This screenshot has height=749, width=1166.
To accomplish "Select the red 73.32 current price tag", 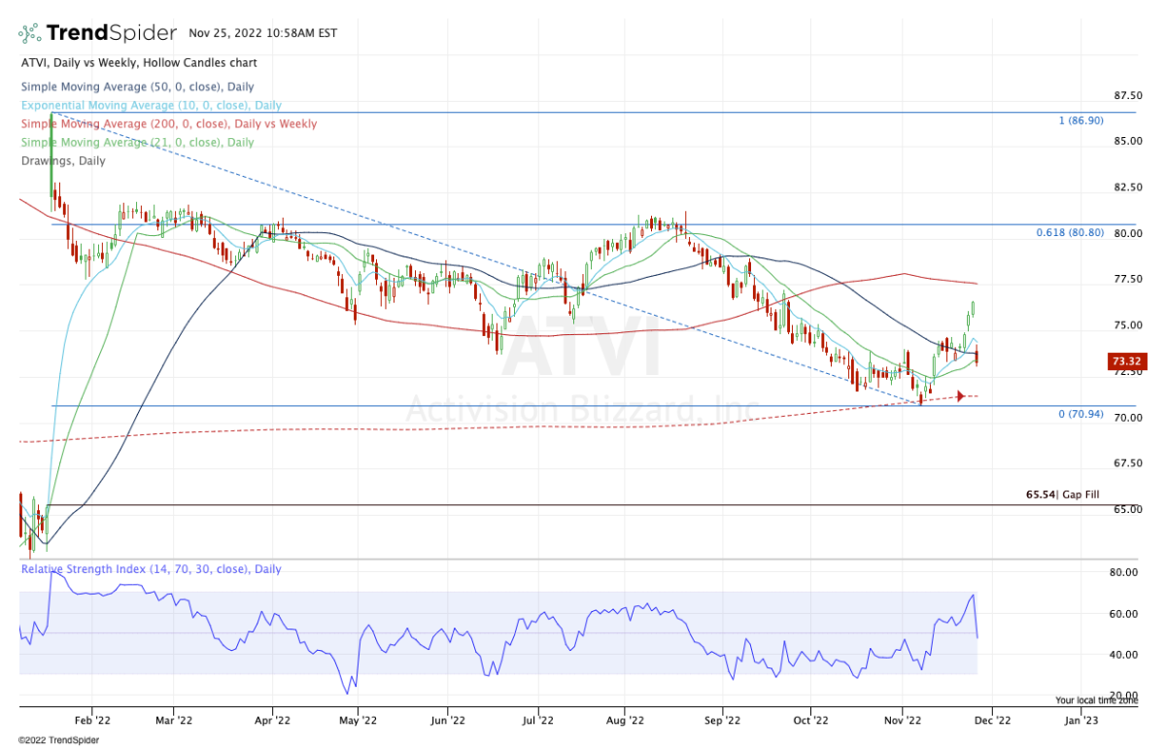I will 1127,362.
